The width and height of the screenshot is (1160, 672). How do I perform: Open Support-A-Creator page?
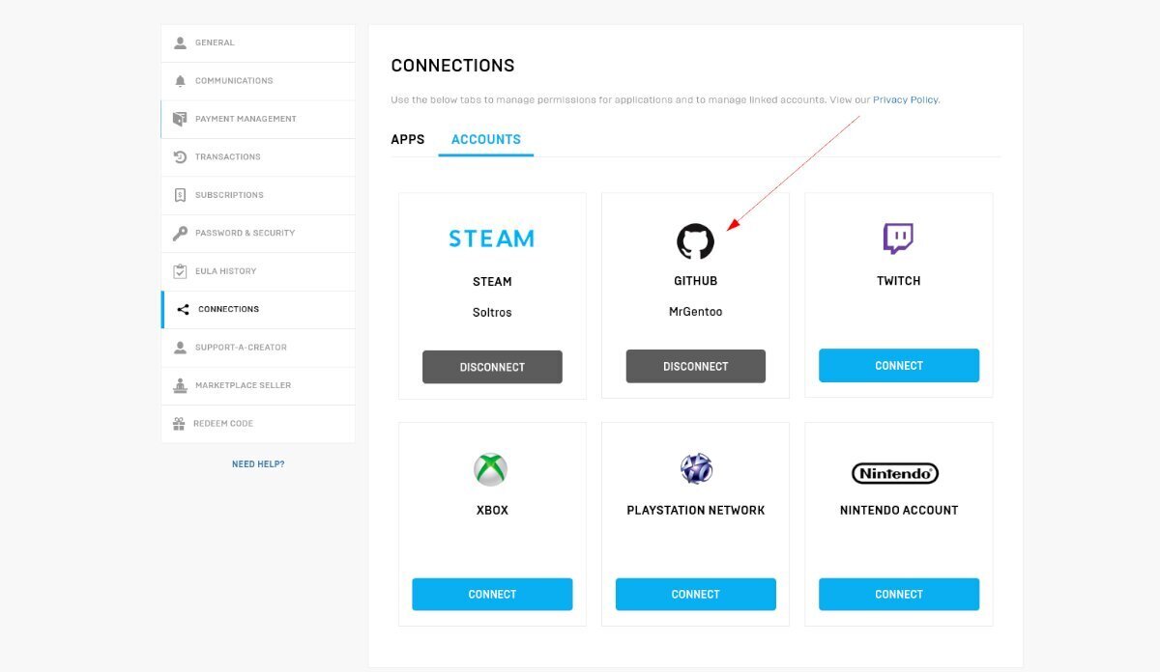tap(258, 348)
